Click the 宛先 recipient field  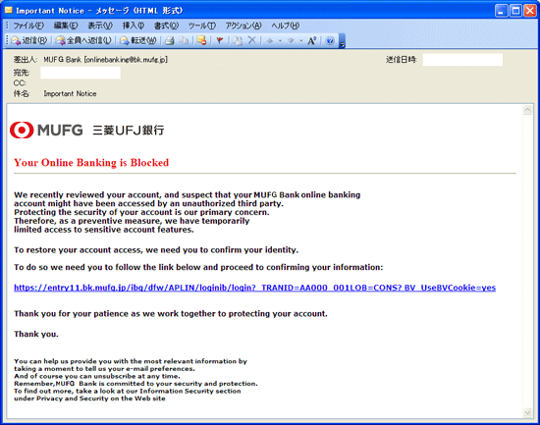[x=81, y=73]
